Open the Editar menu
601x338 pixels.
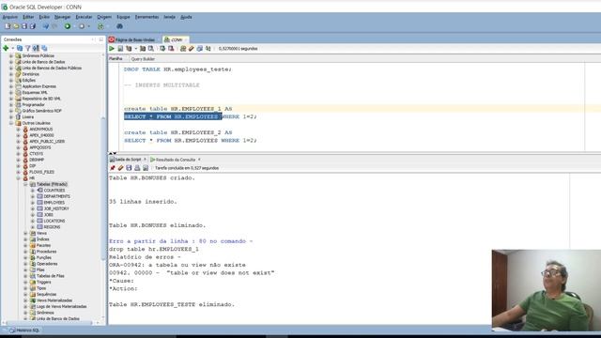pos(28,17)
